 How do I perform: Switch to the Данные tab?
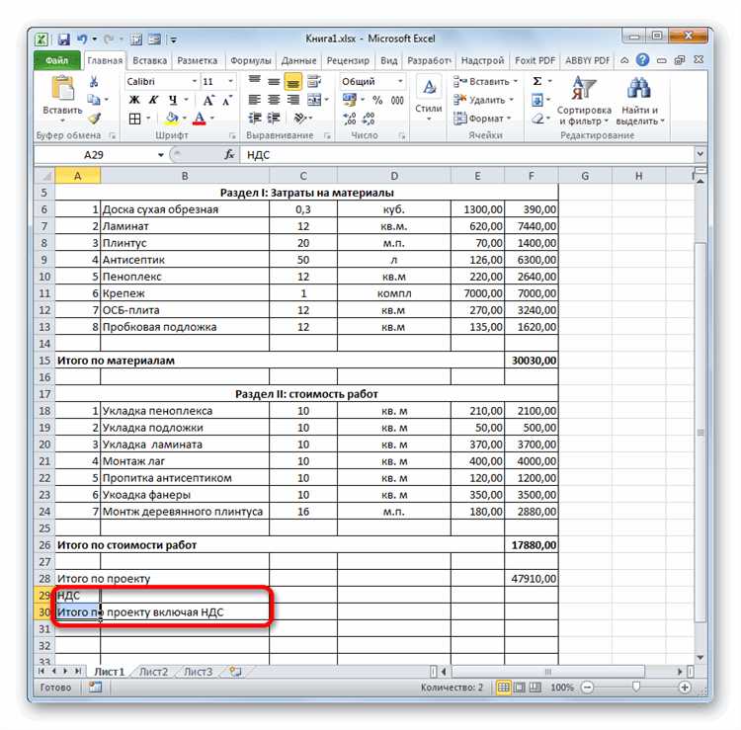coord(298,60)
